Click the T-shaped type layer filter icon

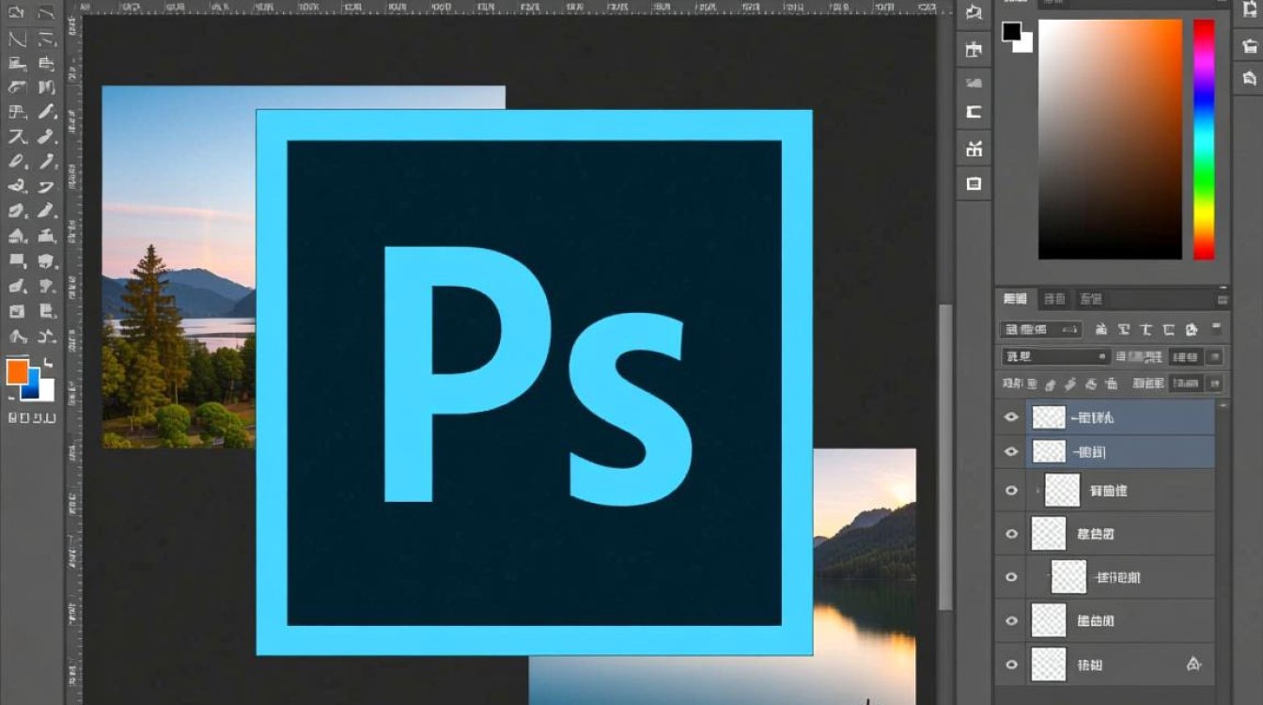click(x=1146, y=330)
